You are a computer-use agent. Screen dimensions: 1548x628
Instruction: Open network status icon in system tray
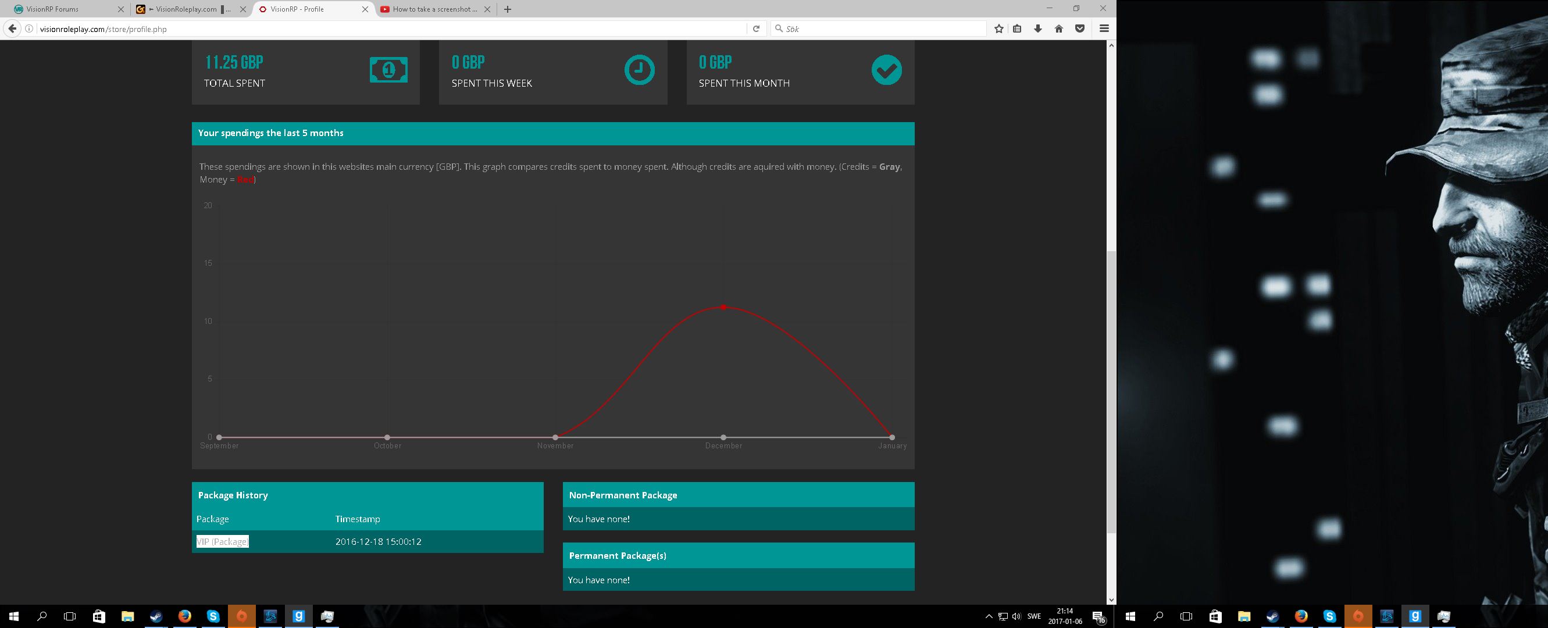point(1003,616)
